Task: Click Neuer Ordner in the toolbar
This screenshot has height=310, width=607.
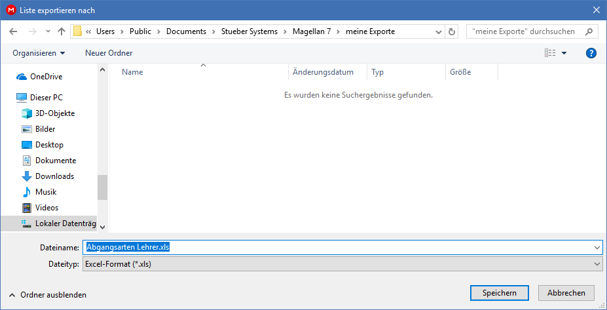Action: pos(109,53)
